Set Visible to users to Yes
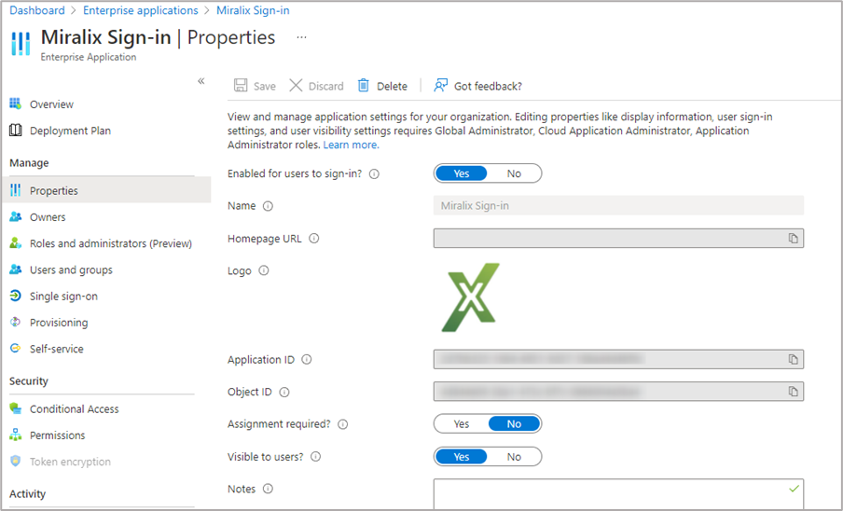 click(x=462, y=457)
